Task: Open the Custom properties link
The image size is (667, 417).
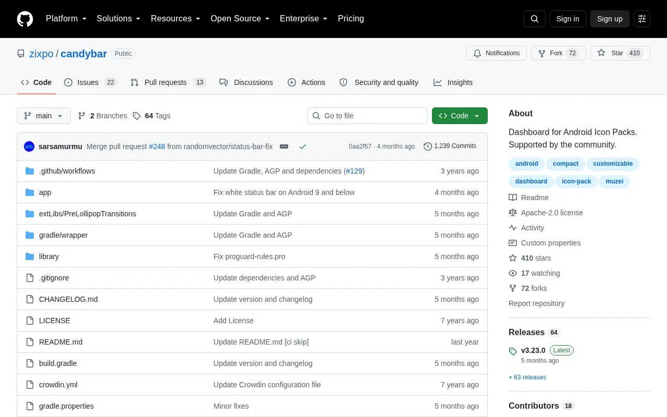Action: pyautogui.click(x=545, y=243)
